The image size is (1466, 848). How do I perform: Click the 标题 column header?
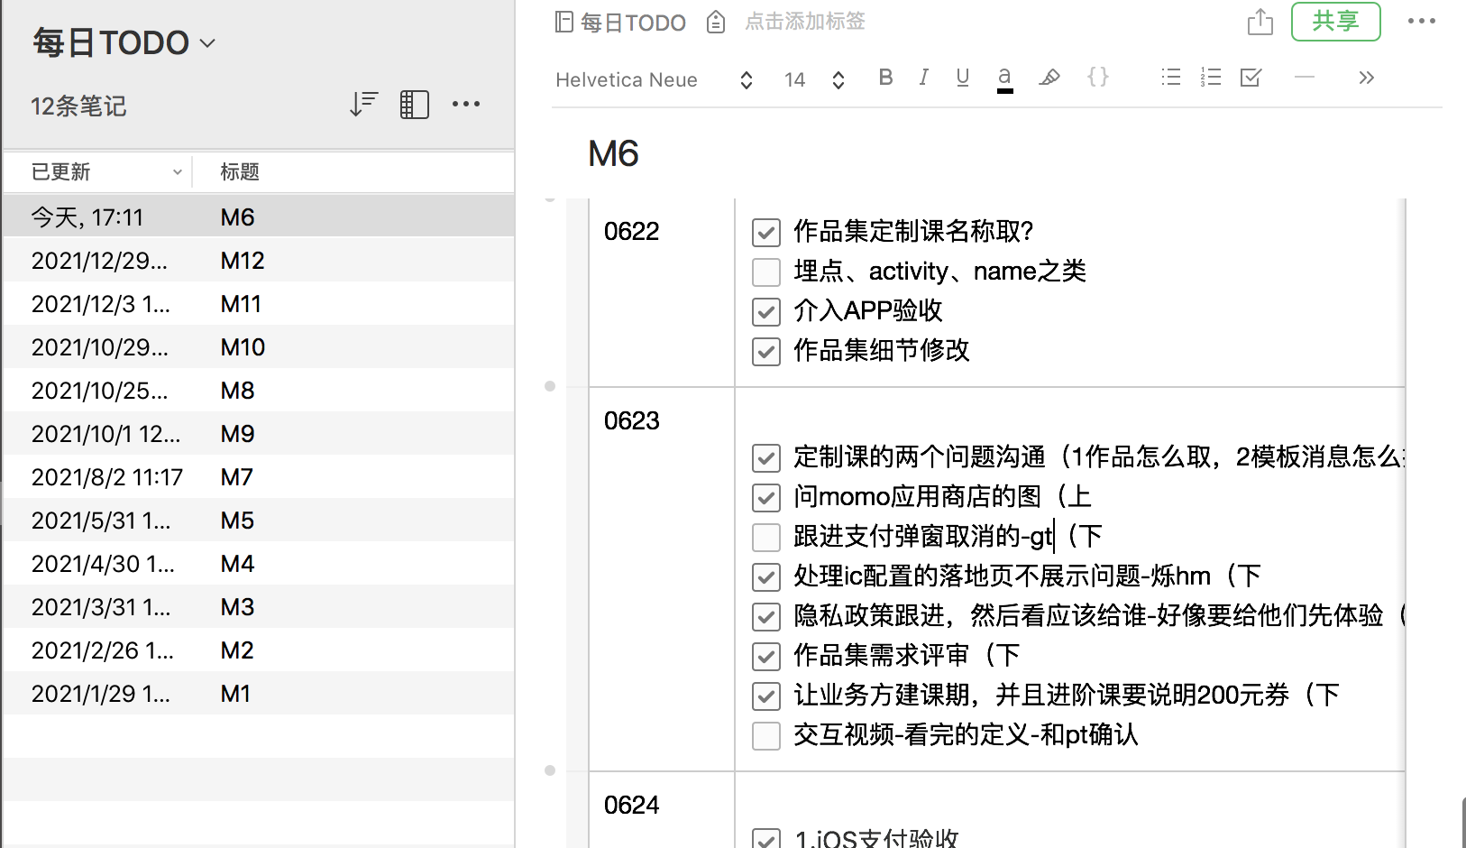[x=240, y=171]
